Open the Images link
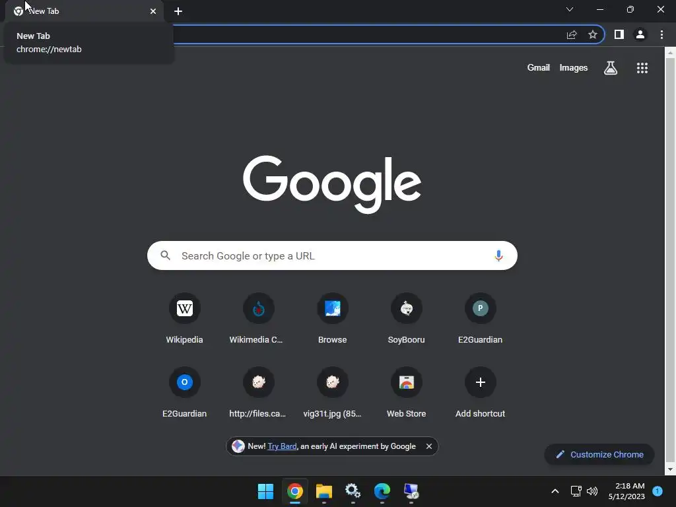 [574, 68]
